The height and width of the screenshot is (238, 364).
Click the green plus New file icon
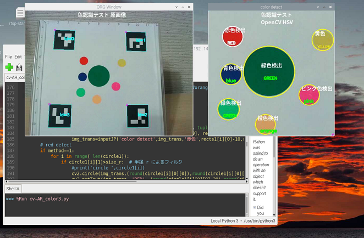(x=9, y=67)
